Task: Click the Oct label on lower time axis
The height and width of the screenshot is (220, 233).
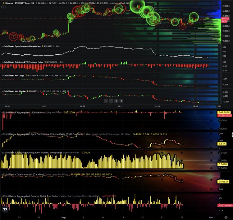Action: (x=211, y=218)
